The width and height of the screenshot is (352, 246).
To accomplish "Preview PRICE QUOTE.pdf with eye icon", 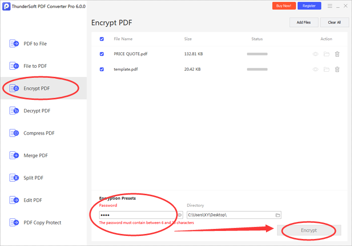I will (316, 54).
